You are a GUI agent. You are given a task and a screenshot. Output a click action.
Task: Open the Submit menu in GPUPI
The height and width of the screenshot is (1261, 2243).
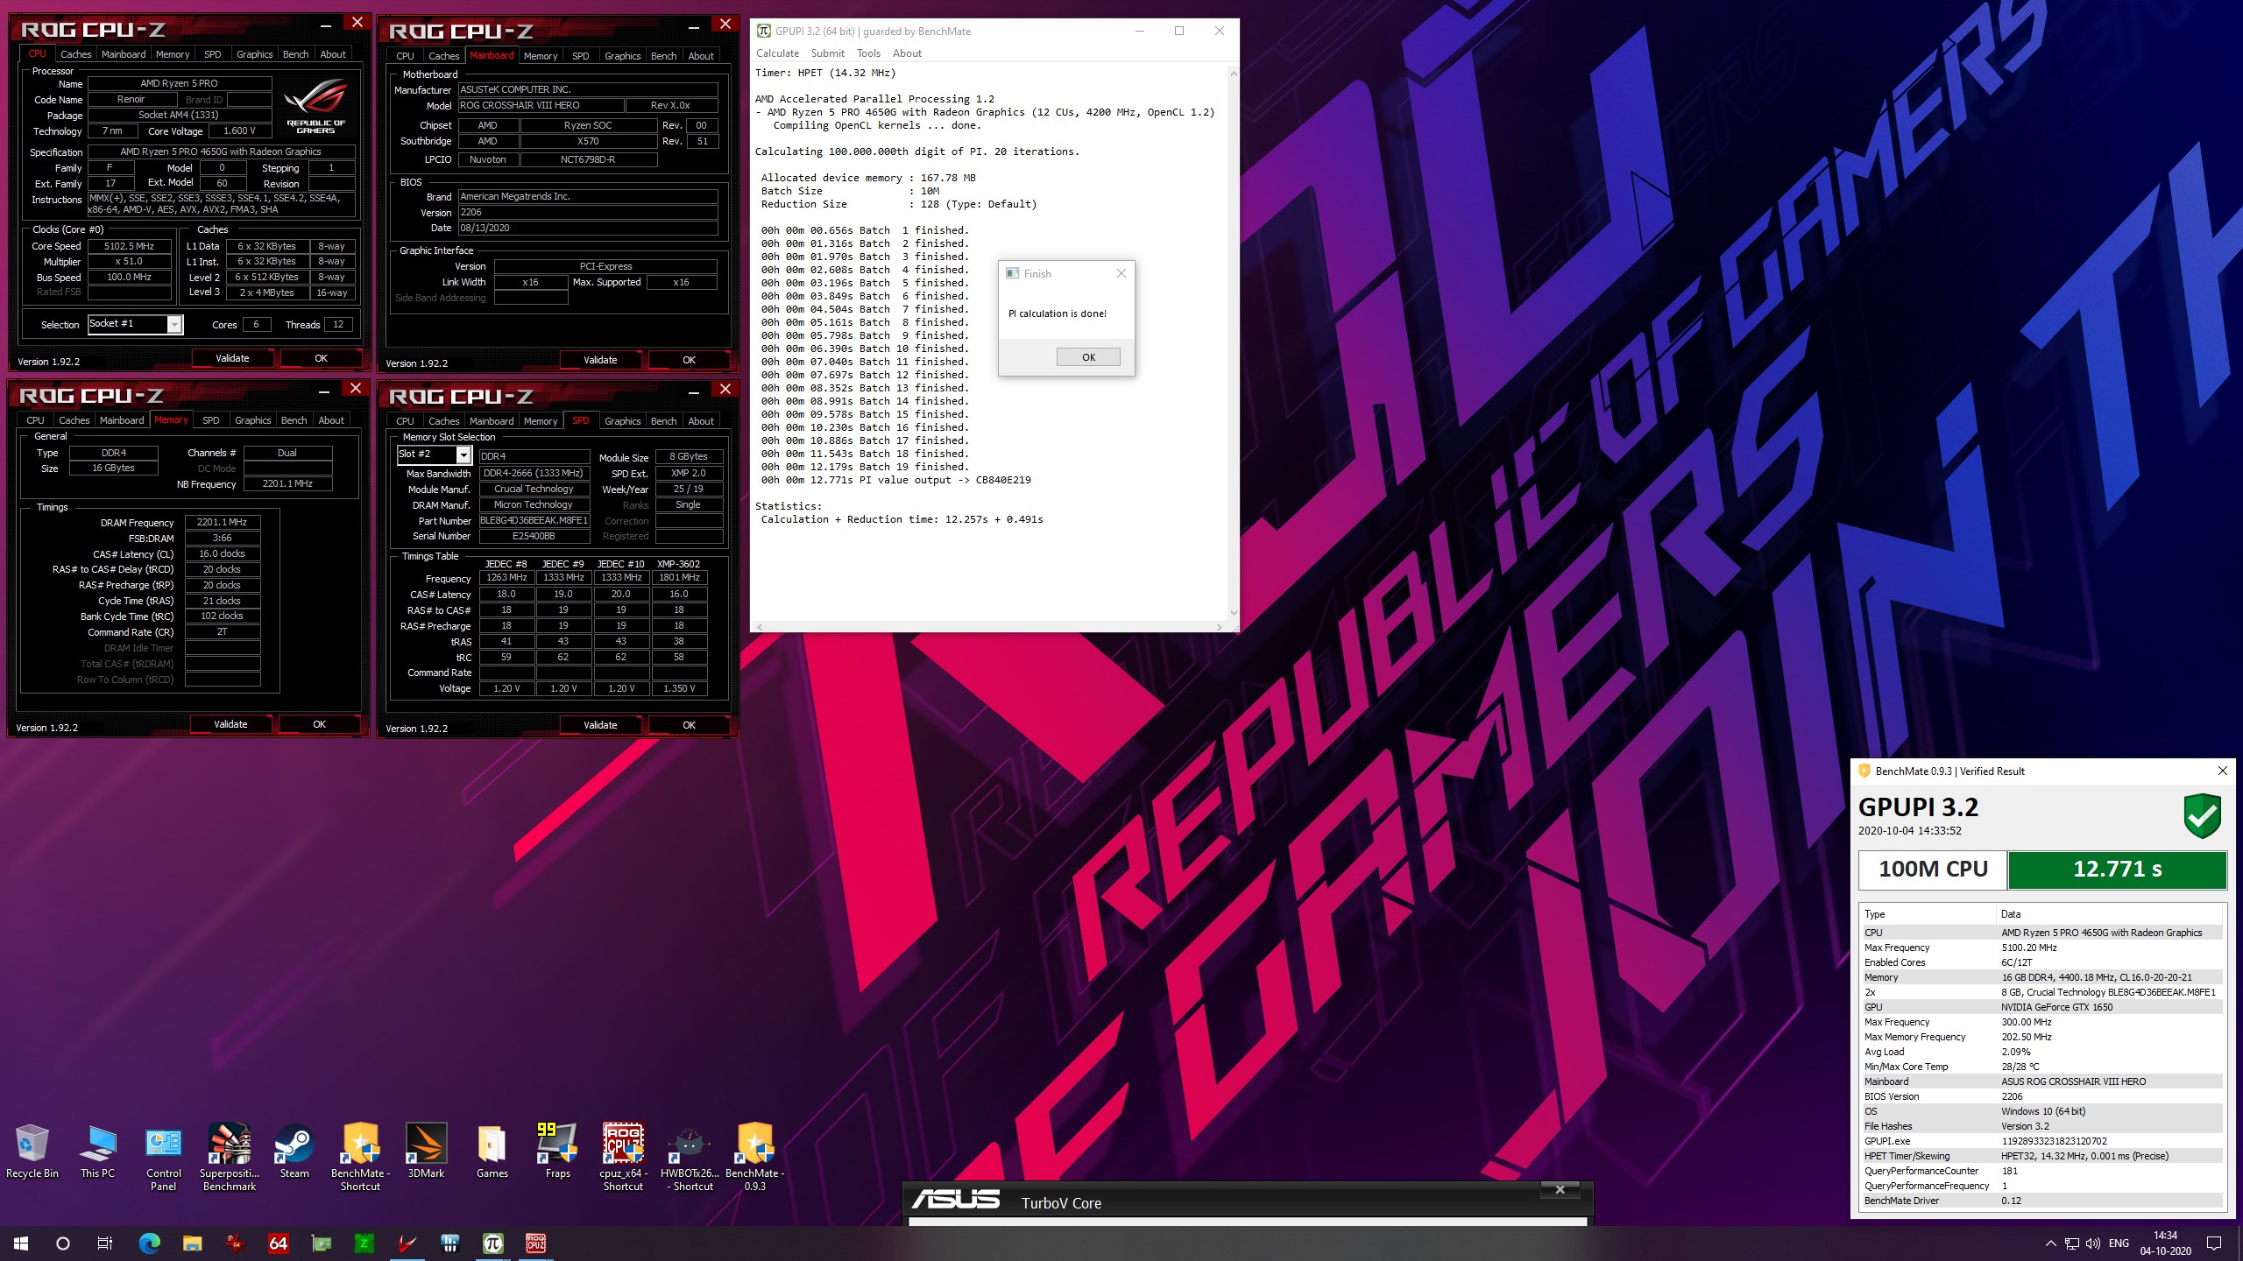[827, 53]
